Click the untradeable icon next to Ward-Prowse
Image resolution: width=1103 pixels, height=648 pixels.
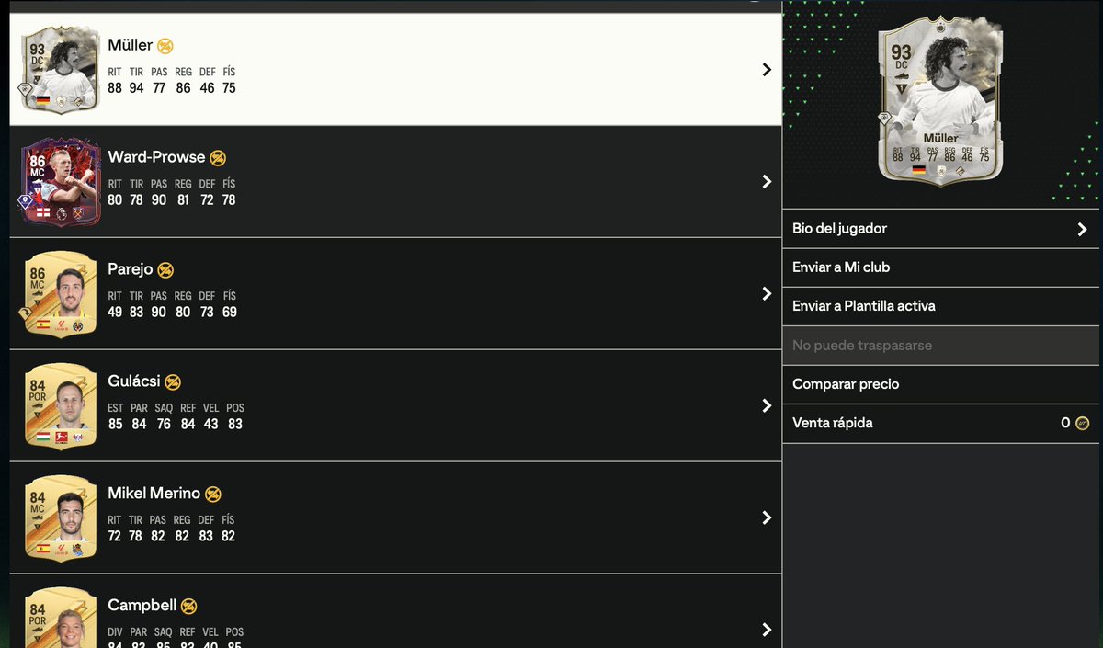pos(218,158)
